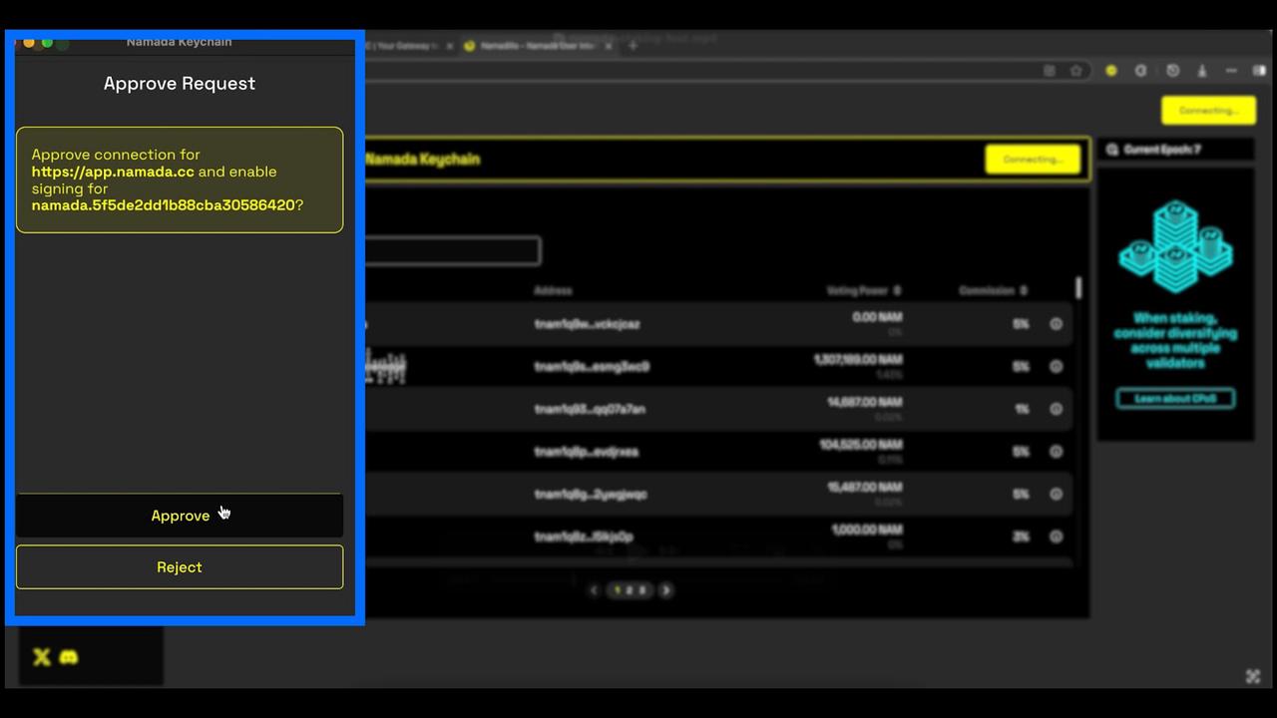Click Connecting button in Namada Keychain banner

tap(1033, 160)
